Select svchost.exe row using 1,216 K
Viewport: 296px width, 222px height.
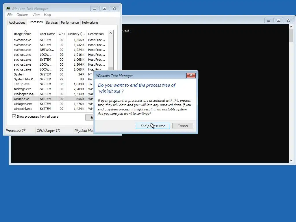pos(60,55)
